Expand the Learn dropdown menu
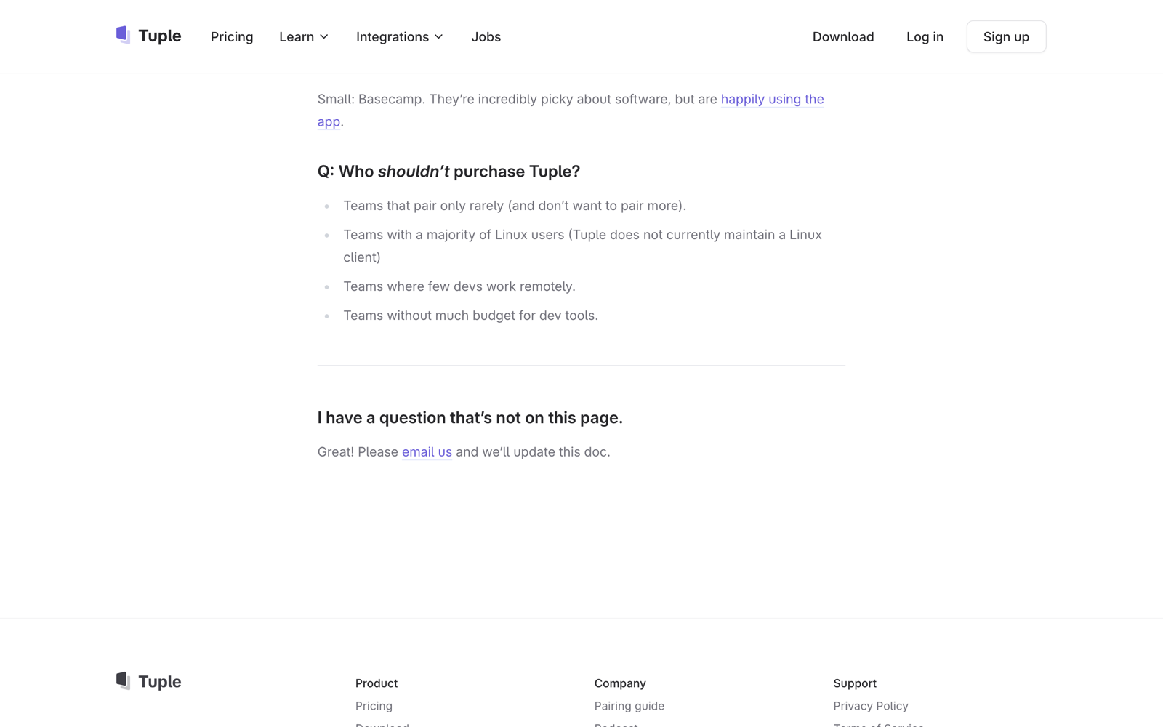 (304, 36)
